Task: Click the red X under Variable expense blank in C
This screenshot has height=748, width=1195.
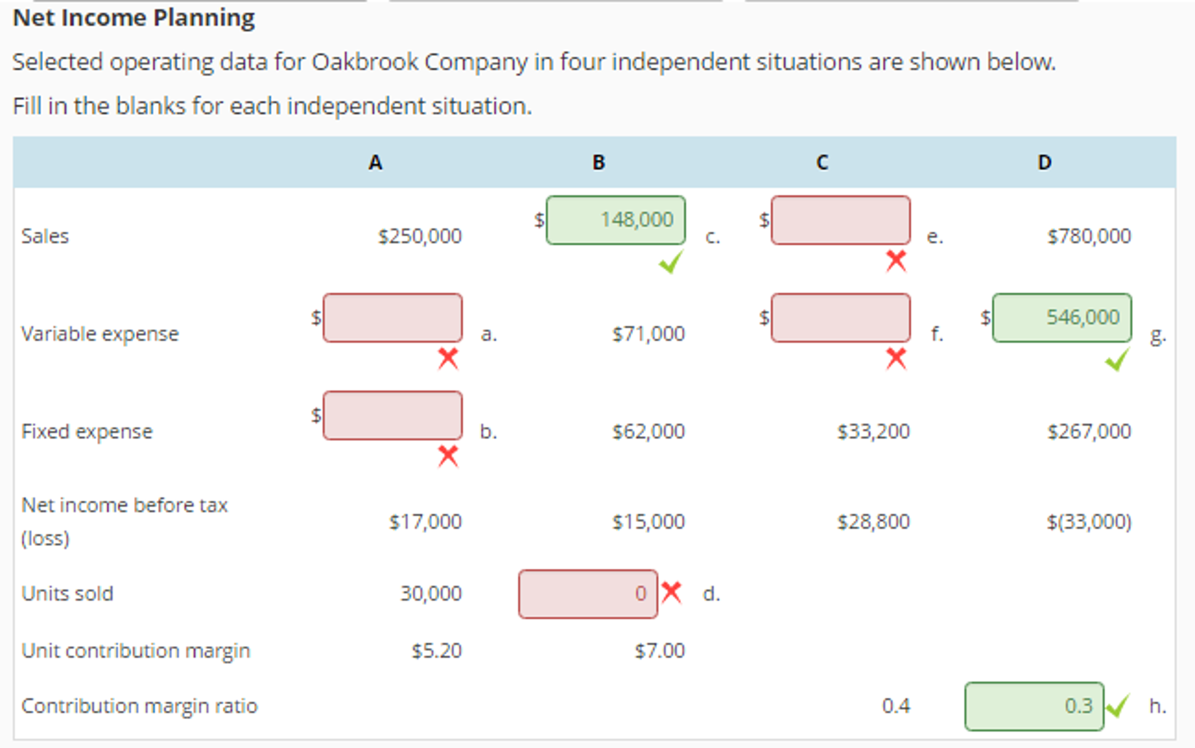Action: [895, 361]
